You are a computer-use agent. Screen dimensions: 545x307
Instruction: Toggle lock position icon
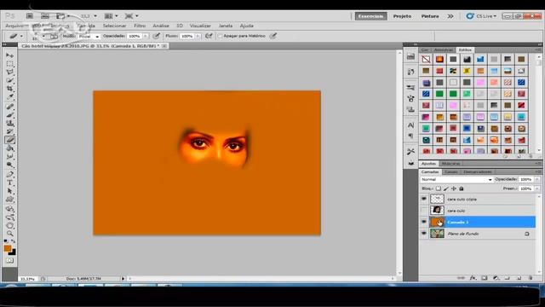point(454,188)
